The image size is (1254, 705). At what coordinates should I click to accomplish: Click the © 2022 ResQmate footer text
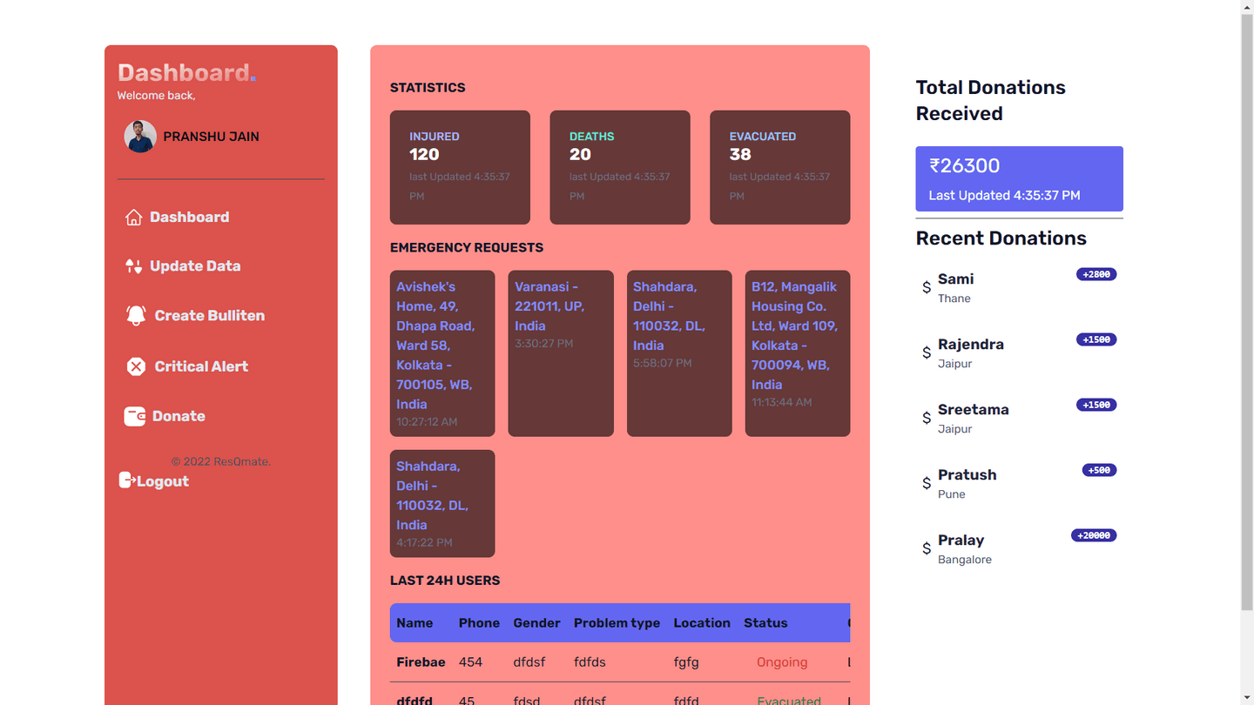221,461
